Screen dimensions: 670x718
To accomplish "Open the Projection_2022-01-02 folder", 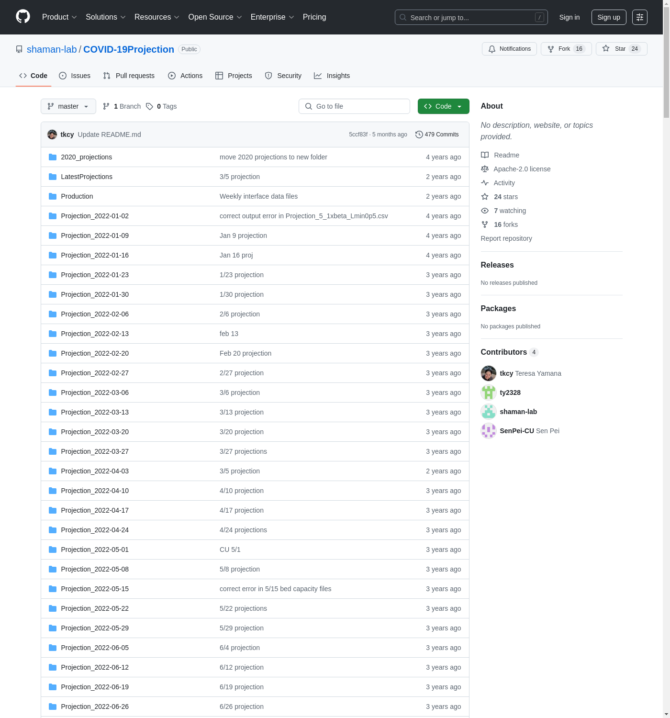I will pyautogui.click(x=95, y=216).
